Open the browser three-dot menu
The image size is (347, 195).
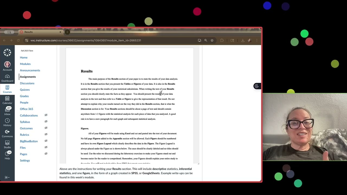[x=257, y=40]
